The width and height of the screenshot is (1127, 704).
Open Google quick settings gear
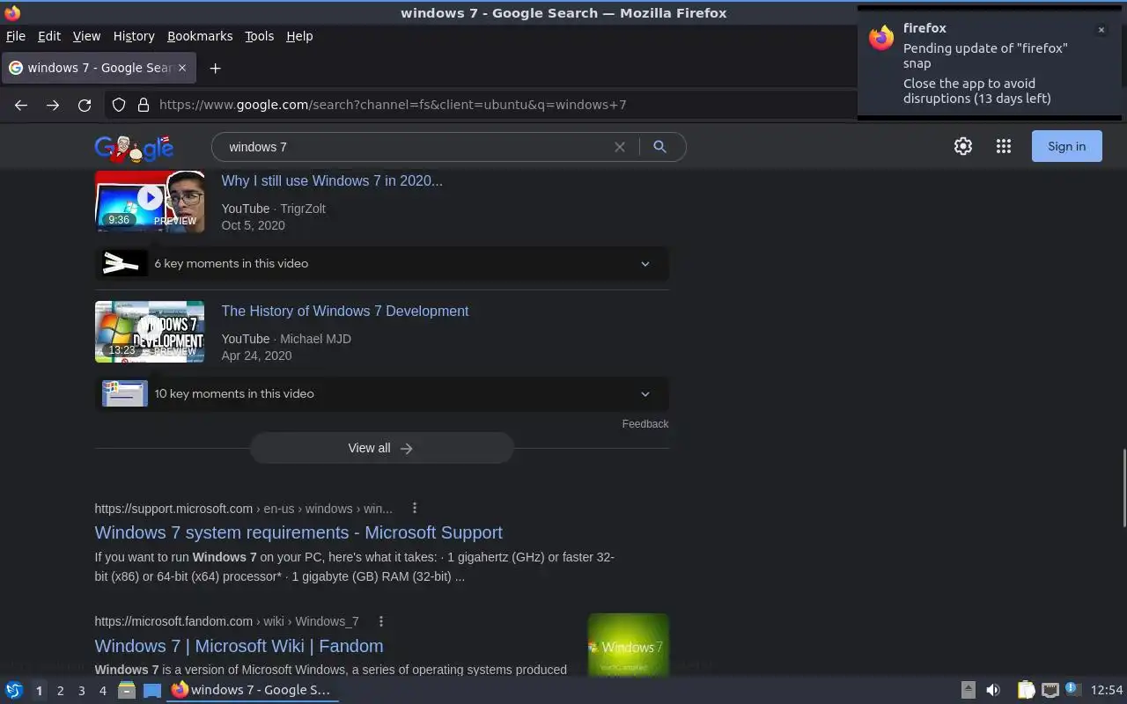click(x=963, y=147)
